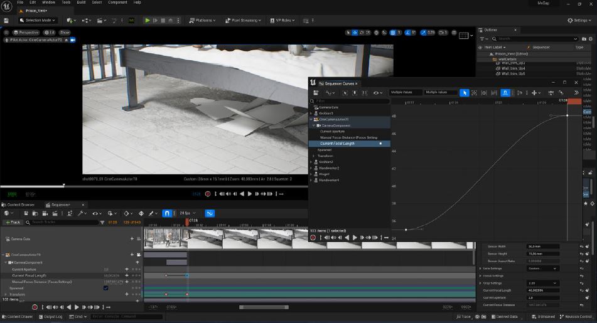Open the Settings dropdown at top right
Image resolution: width=597 pixels, height=323 pixels.
(x=579, y=21)
